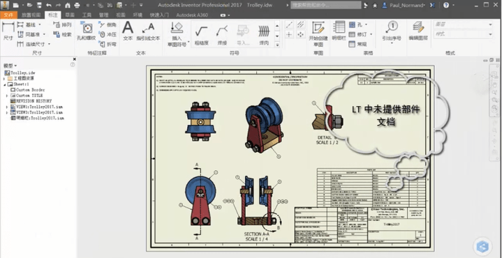The height and width of the screenshot is (258, 502).
Task: Click the Autodesk Exchange X icon
Action: point(433,5)
